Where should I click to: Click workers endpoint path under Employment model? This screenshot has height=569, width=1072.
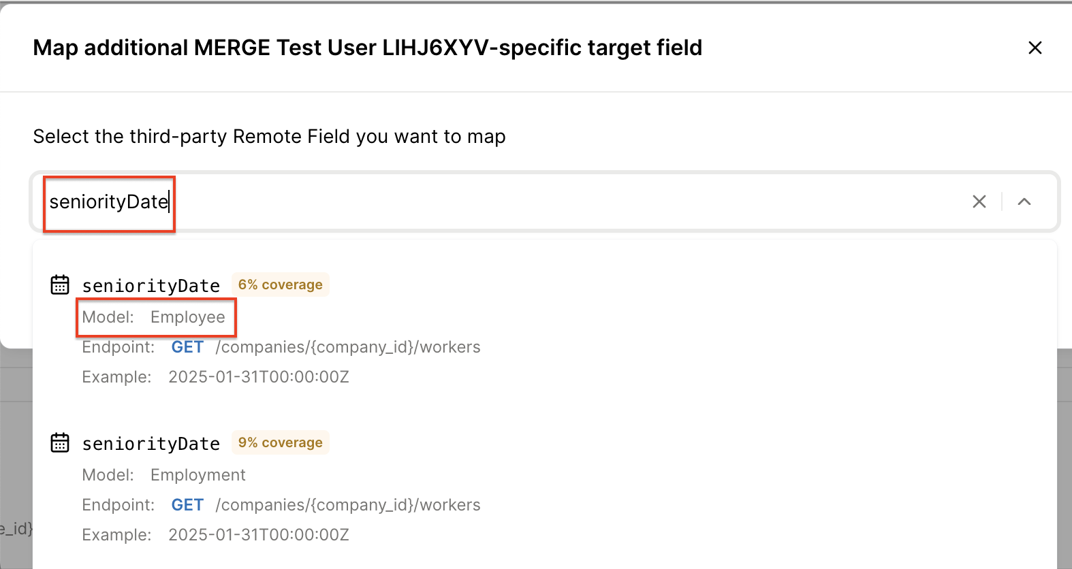tap(348, 505)
